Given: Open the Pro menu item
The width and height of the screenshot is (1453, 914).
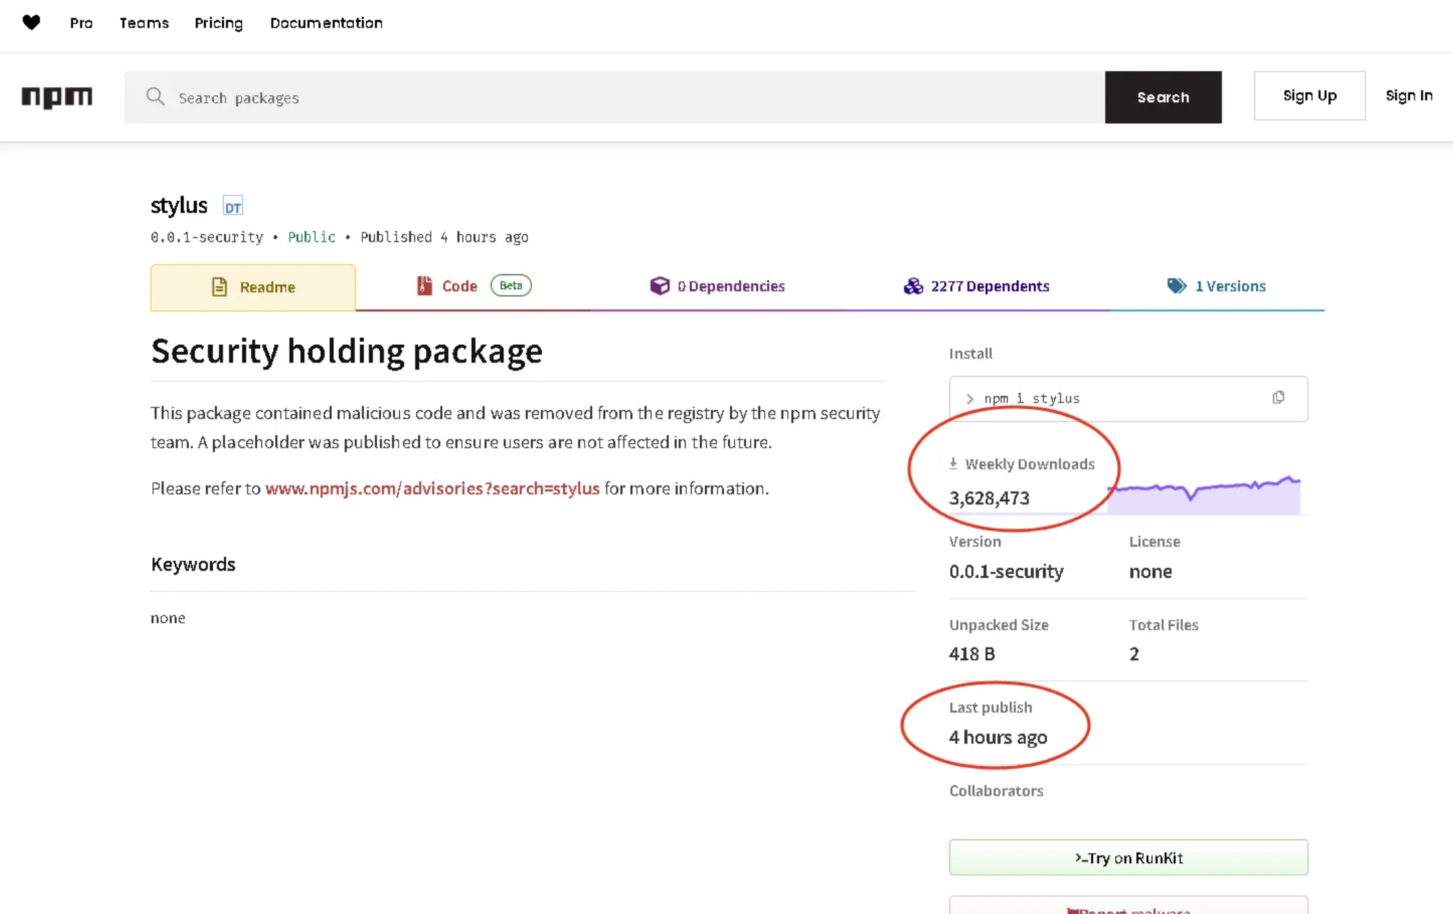Looking at the screenshot, I should (81, 23).
